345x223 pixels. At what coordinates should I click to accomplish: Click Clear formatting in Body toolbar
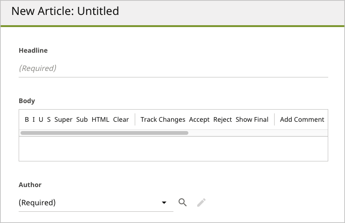(121, 119)
